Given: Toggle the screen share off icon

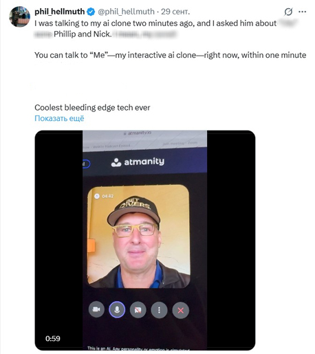Looking at the screenshot, I should pos(138,310).
